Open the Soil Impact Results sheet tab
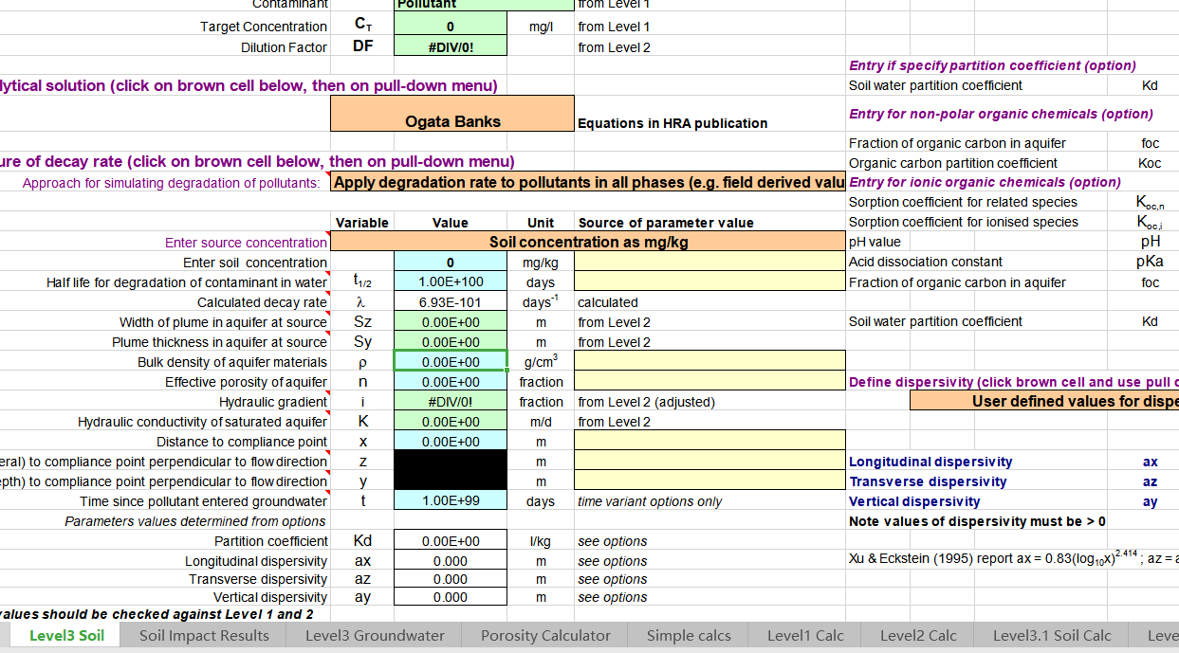 point(204,636)
